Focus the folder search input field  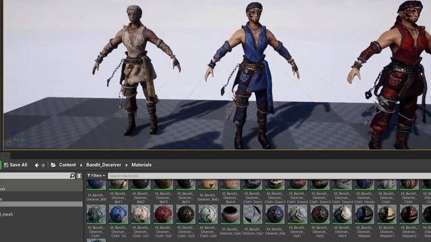coord(34,175)
